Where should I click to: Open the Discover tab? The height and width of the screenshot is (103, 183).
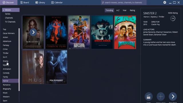click(x=9, y=3)
